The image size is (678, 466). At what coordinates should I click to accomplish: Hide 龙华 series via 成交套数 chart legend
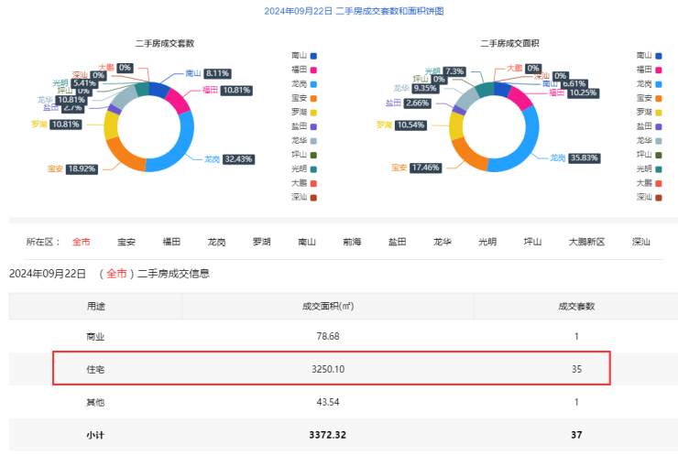pos(305,140)
